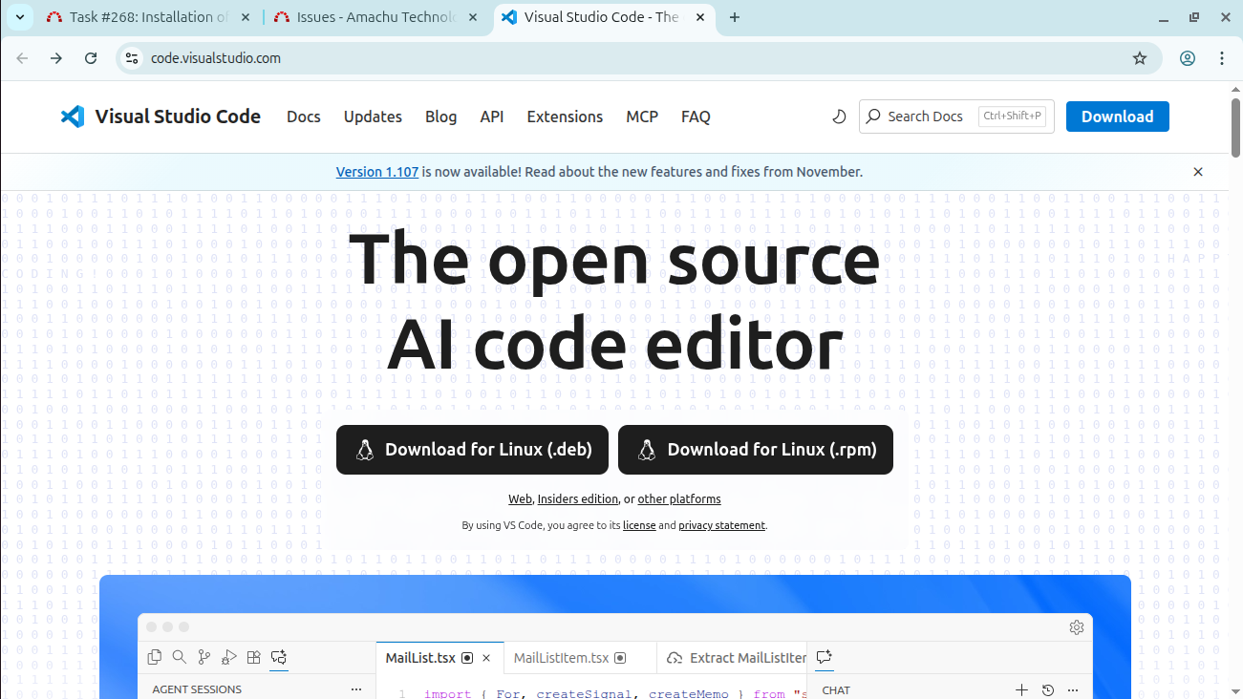Screen dimensions: 1243x699
Task: Open the Chrome profile avatar icon
Action: click(1188, 58)
